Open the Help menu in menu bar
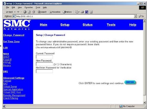 tap(45, 7)
